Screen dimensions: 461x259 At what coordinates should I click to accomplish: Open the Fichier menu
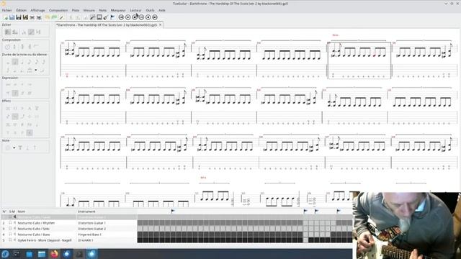click(6, 10)
